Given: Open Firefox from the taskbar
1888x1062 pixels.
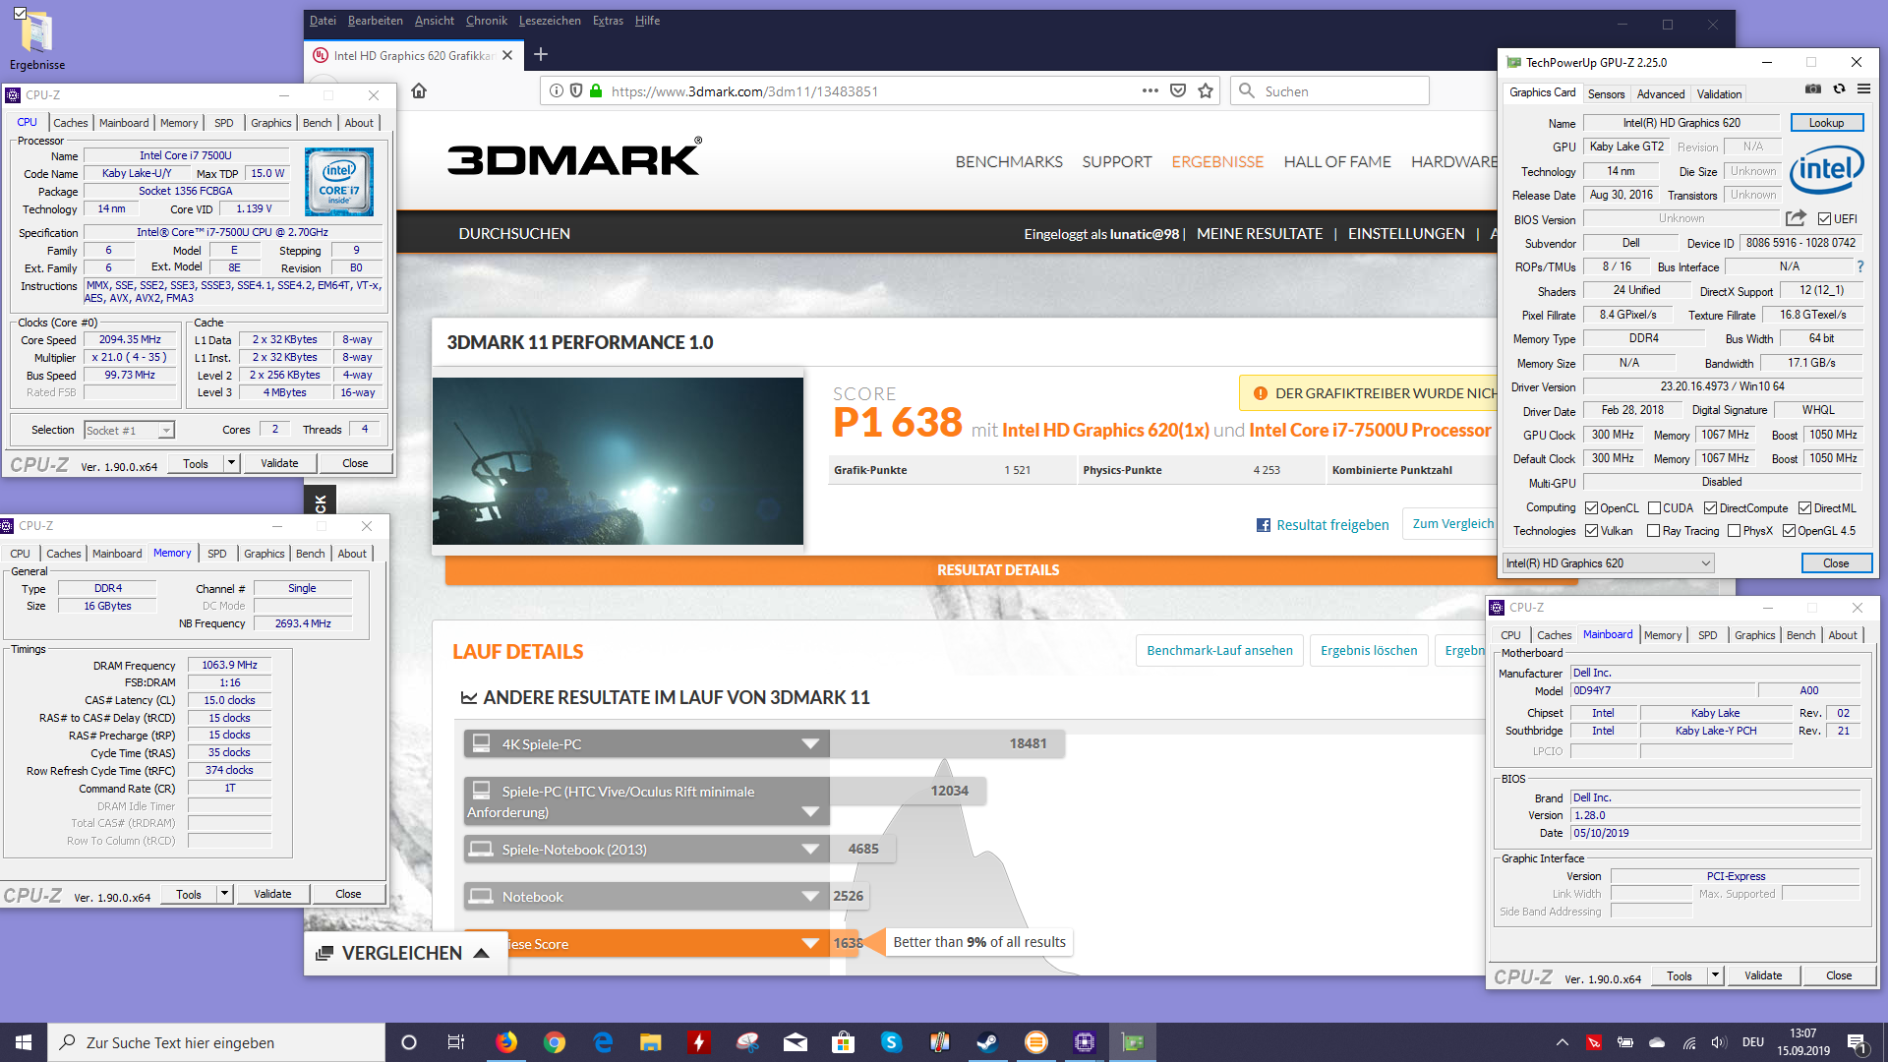Looking at the screenshot, I should coord(506,1042).
